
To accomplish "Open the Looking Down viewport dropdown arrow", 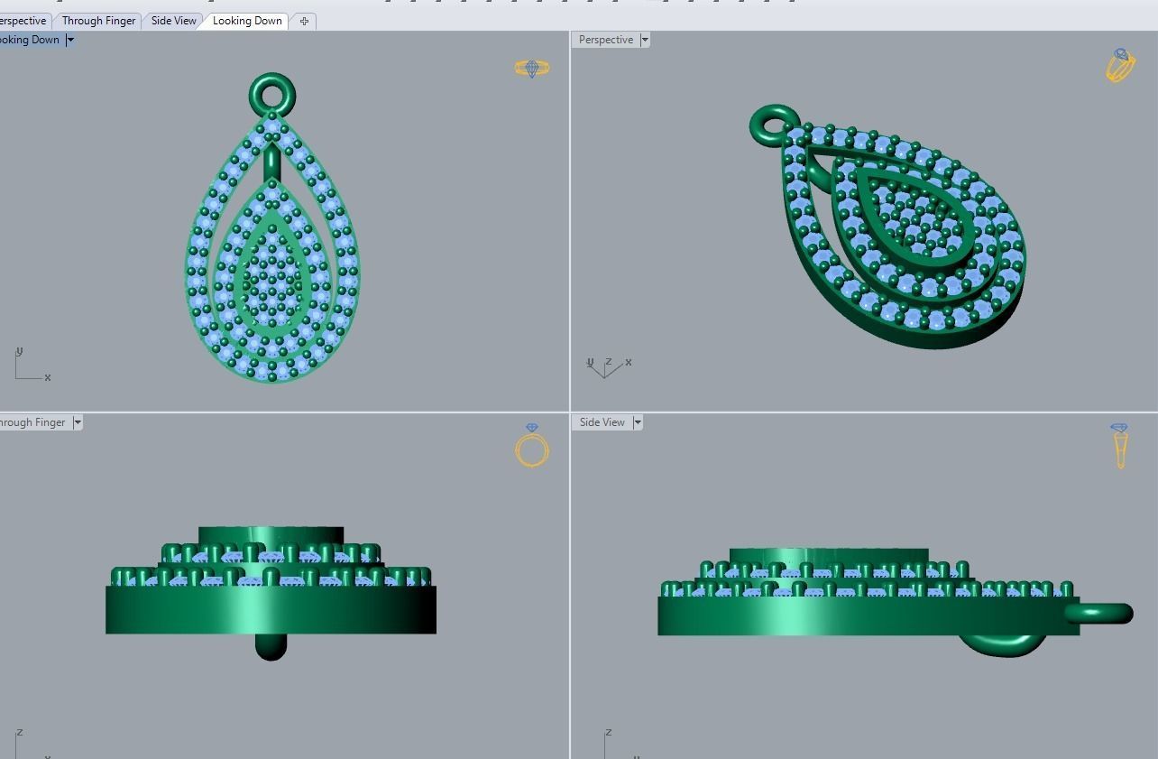I will point(70,40).
